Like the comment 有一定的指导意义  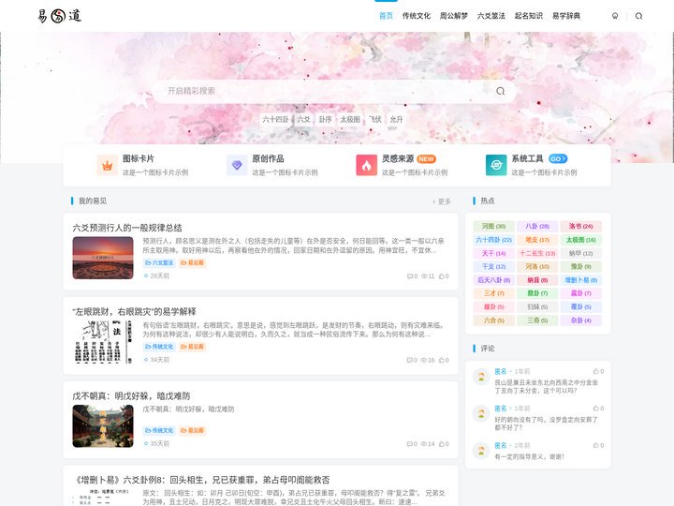(x=595, y=445)
